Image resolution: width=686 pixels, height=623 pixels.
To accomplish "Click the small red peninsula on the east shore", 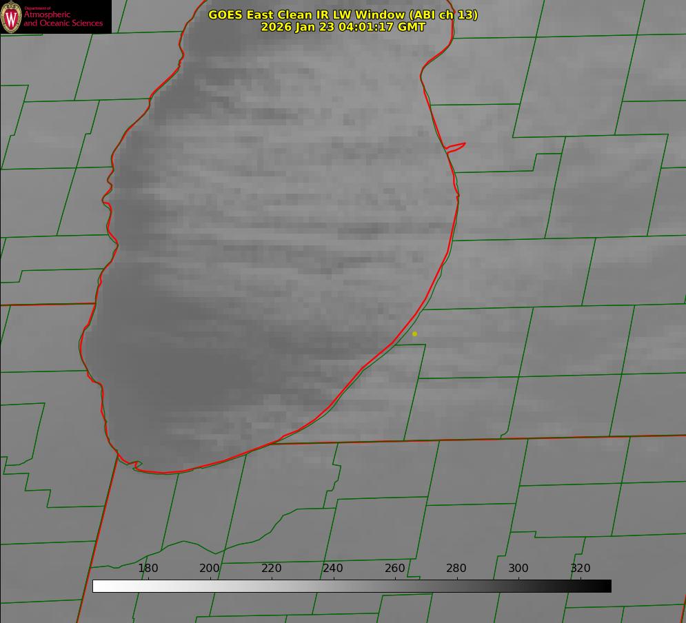I will 456,147.
